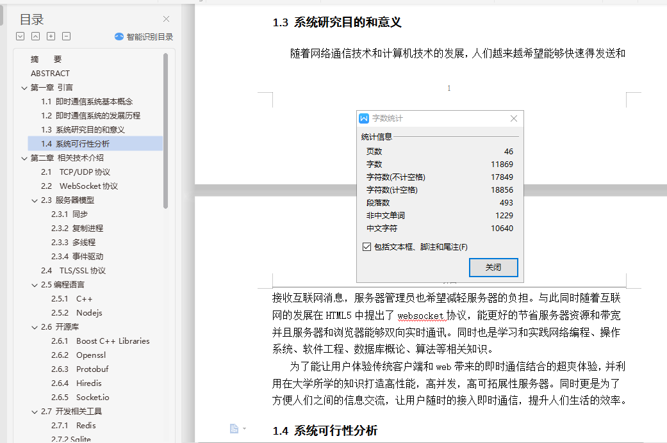The height and width of the screenshot is (443, 667).
Task: Click the 字符数(计空格) value 18856
Action: (x=502, y=189)
